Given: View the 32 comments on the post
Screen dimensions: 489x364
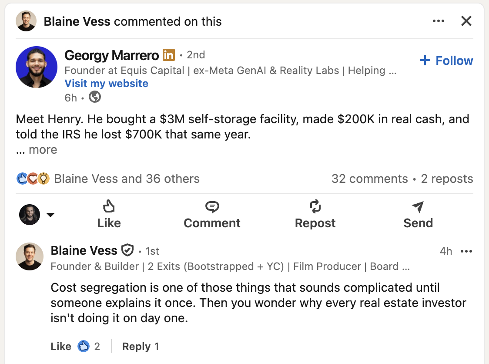Looking at the screenshot, I should (x=369, y=179).
